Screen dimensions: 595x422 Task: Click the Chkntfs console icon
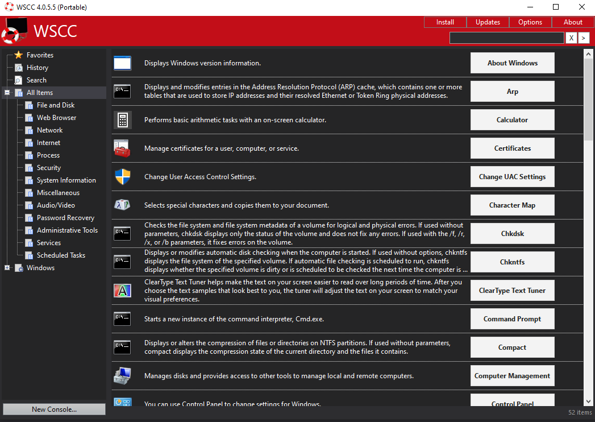122,262
